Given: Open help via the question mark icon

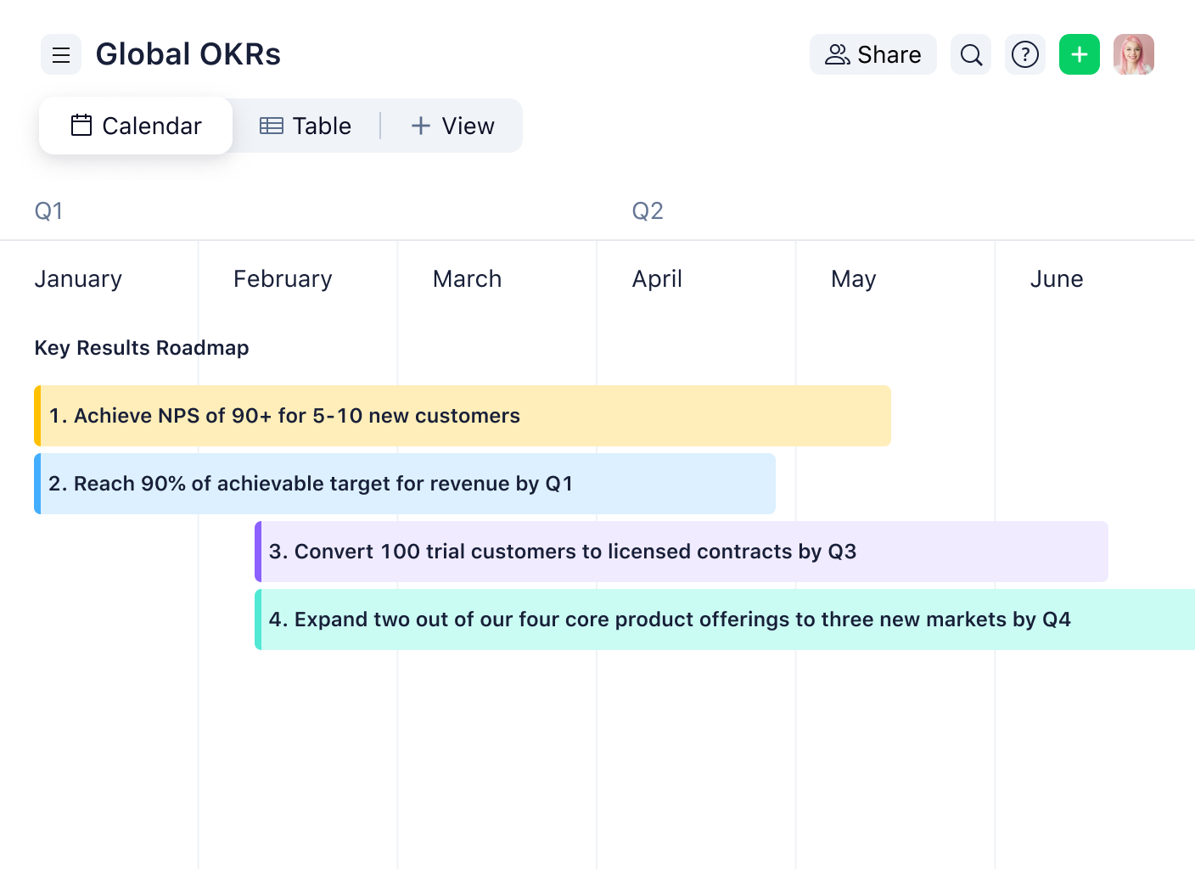Looking at the screenshot, I should (x=1025, y=54).
